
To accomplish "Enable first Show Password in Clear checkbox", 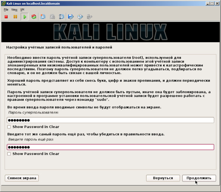I will point(9,127).
